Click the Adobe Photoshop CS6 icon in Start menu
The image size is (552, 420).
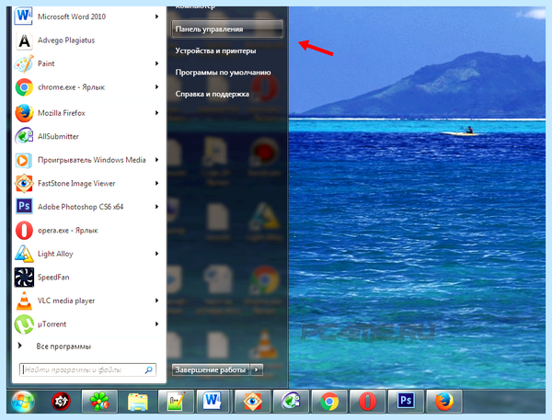(x=24, y=207)
